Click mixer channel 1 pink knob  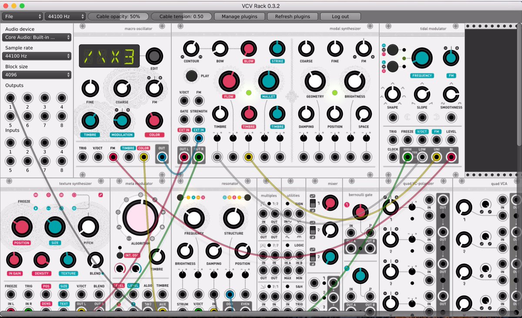(330, 203)
